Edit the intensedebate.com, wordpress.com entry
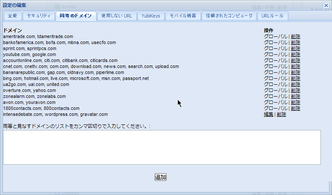This screenshot has width=332, height=195. pos(269,114)
